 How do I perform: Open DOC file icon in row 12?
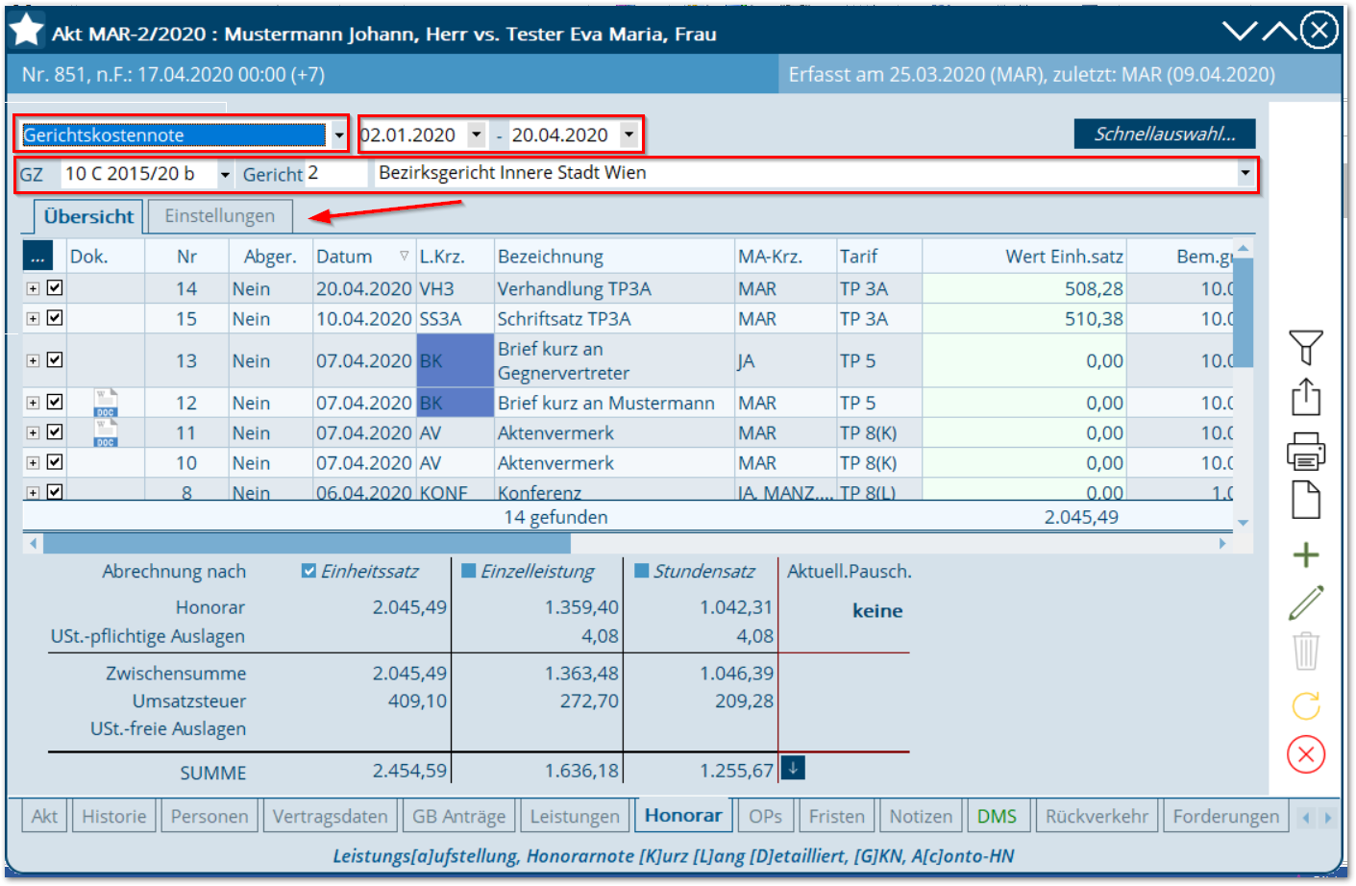106,403
